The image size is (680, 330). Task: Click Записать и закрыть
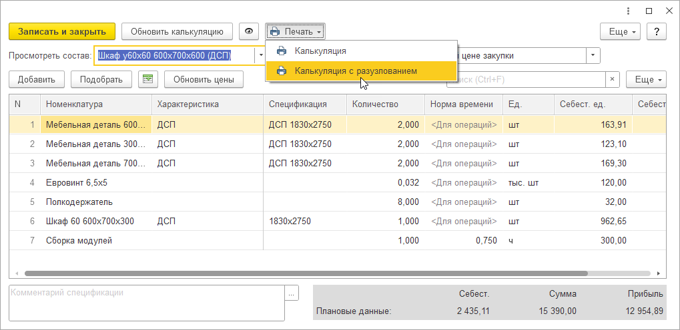click(62, 31)
